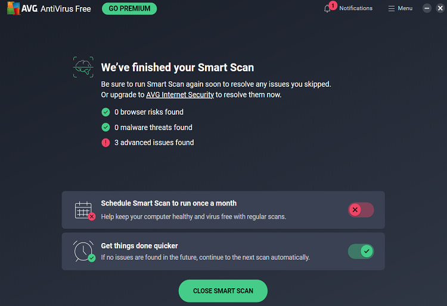The image size is (447, 306).
Task: Click the red notification count badge
Action: coord(333,5)
